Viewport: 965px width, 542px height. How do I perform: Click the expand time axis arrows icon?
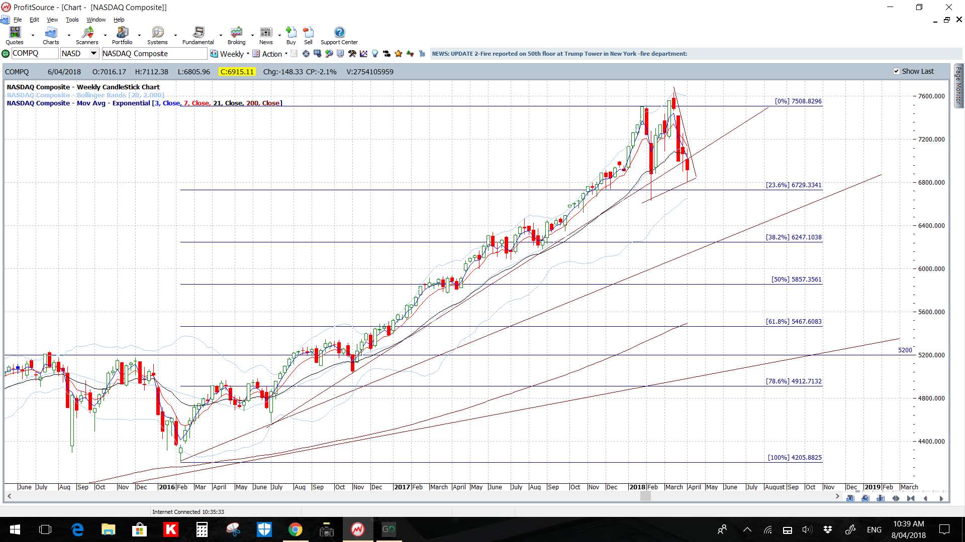coord(896,498)
